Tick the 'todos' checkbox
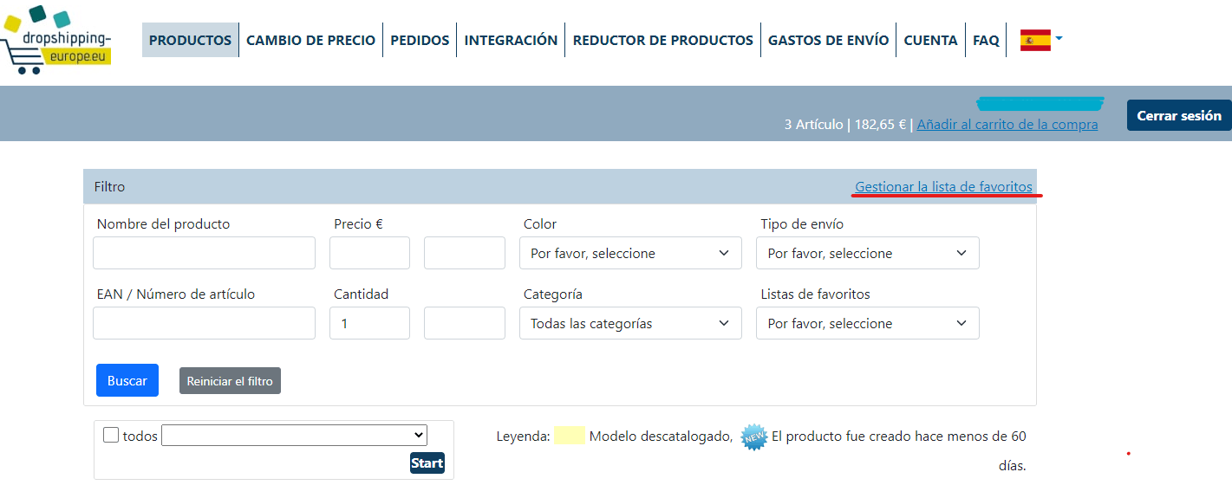 tap(111, 435)
